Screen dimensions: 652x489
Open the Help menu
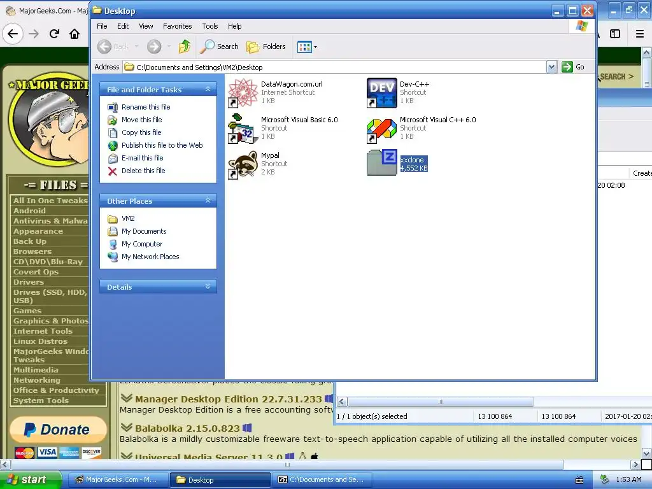click(234, 26)
